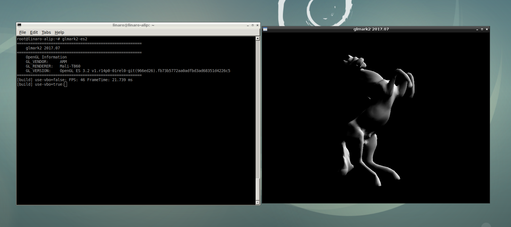Click the 'use-vbo=false: FPS: 46' result line

point(75,80)
